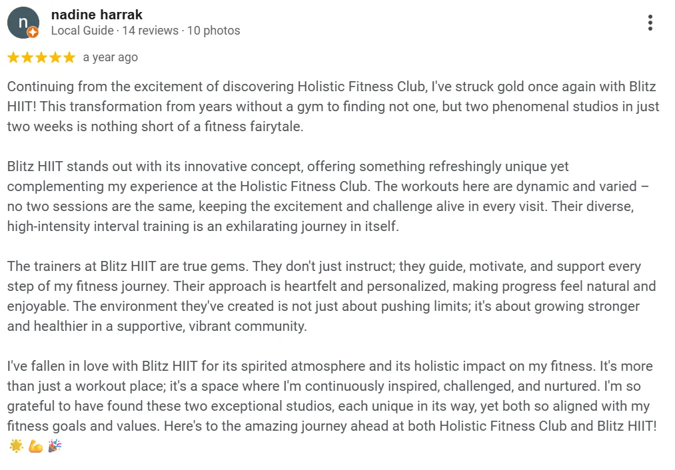Viewport: 675px width, 470px height.
Task: Click the second gold rating star
Action: (27, 57)
